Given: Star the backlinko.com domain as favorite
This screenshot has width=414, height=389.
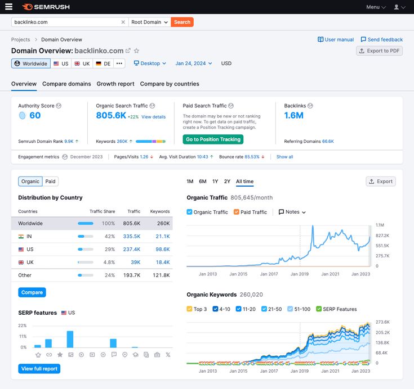Looking at the screenshot, I should [136, 51].
